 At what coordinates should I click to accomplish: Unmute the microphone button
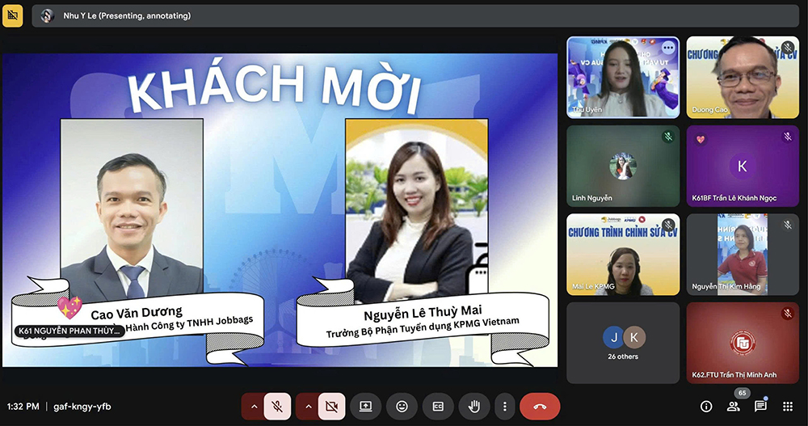(277, 407)
